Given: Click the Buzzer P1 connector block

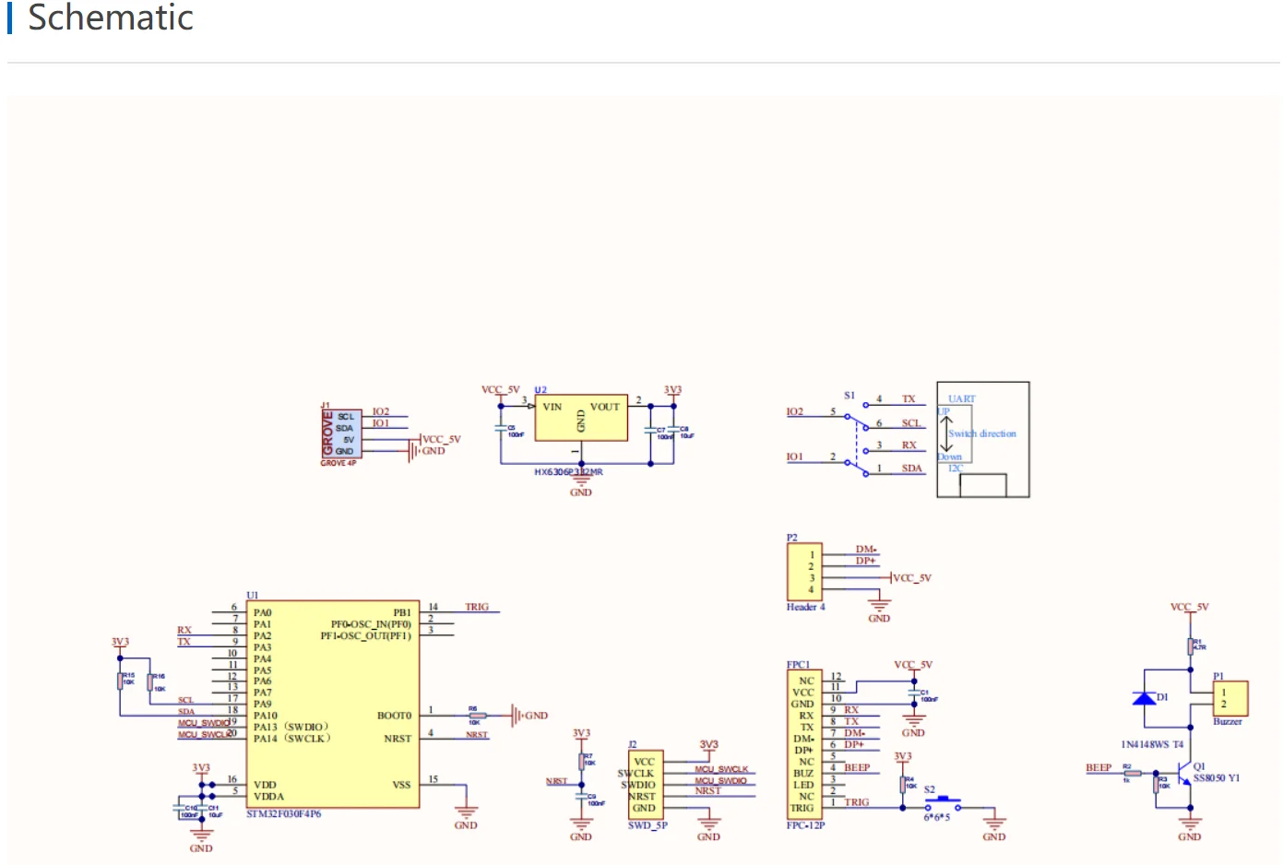Looking at the screenshot, I should pos(1230,698).
